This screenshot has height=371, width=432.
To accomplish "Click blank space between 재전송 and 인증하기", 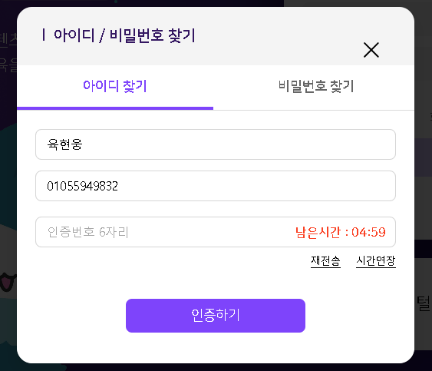I will [x=216, y=284].
